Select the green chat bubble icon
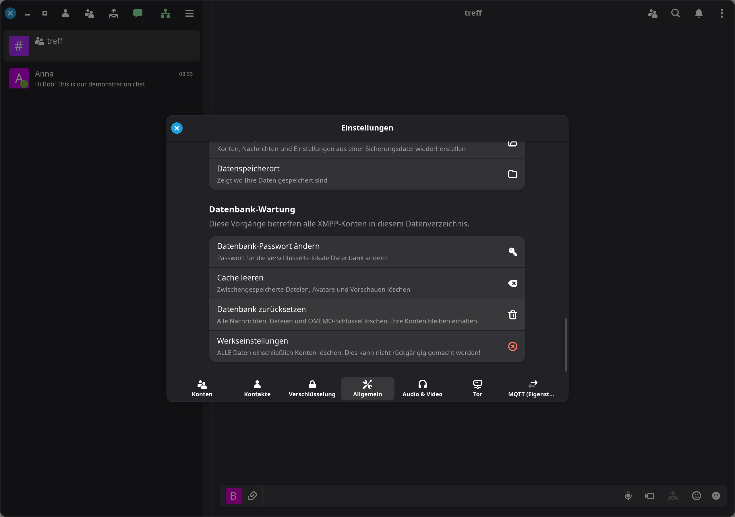Screen dimensions: 735x517 point(138,13)
